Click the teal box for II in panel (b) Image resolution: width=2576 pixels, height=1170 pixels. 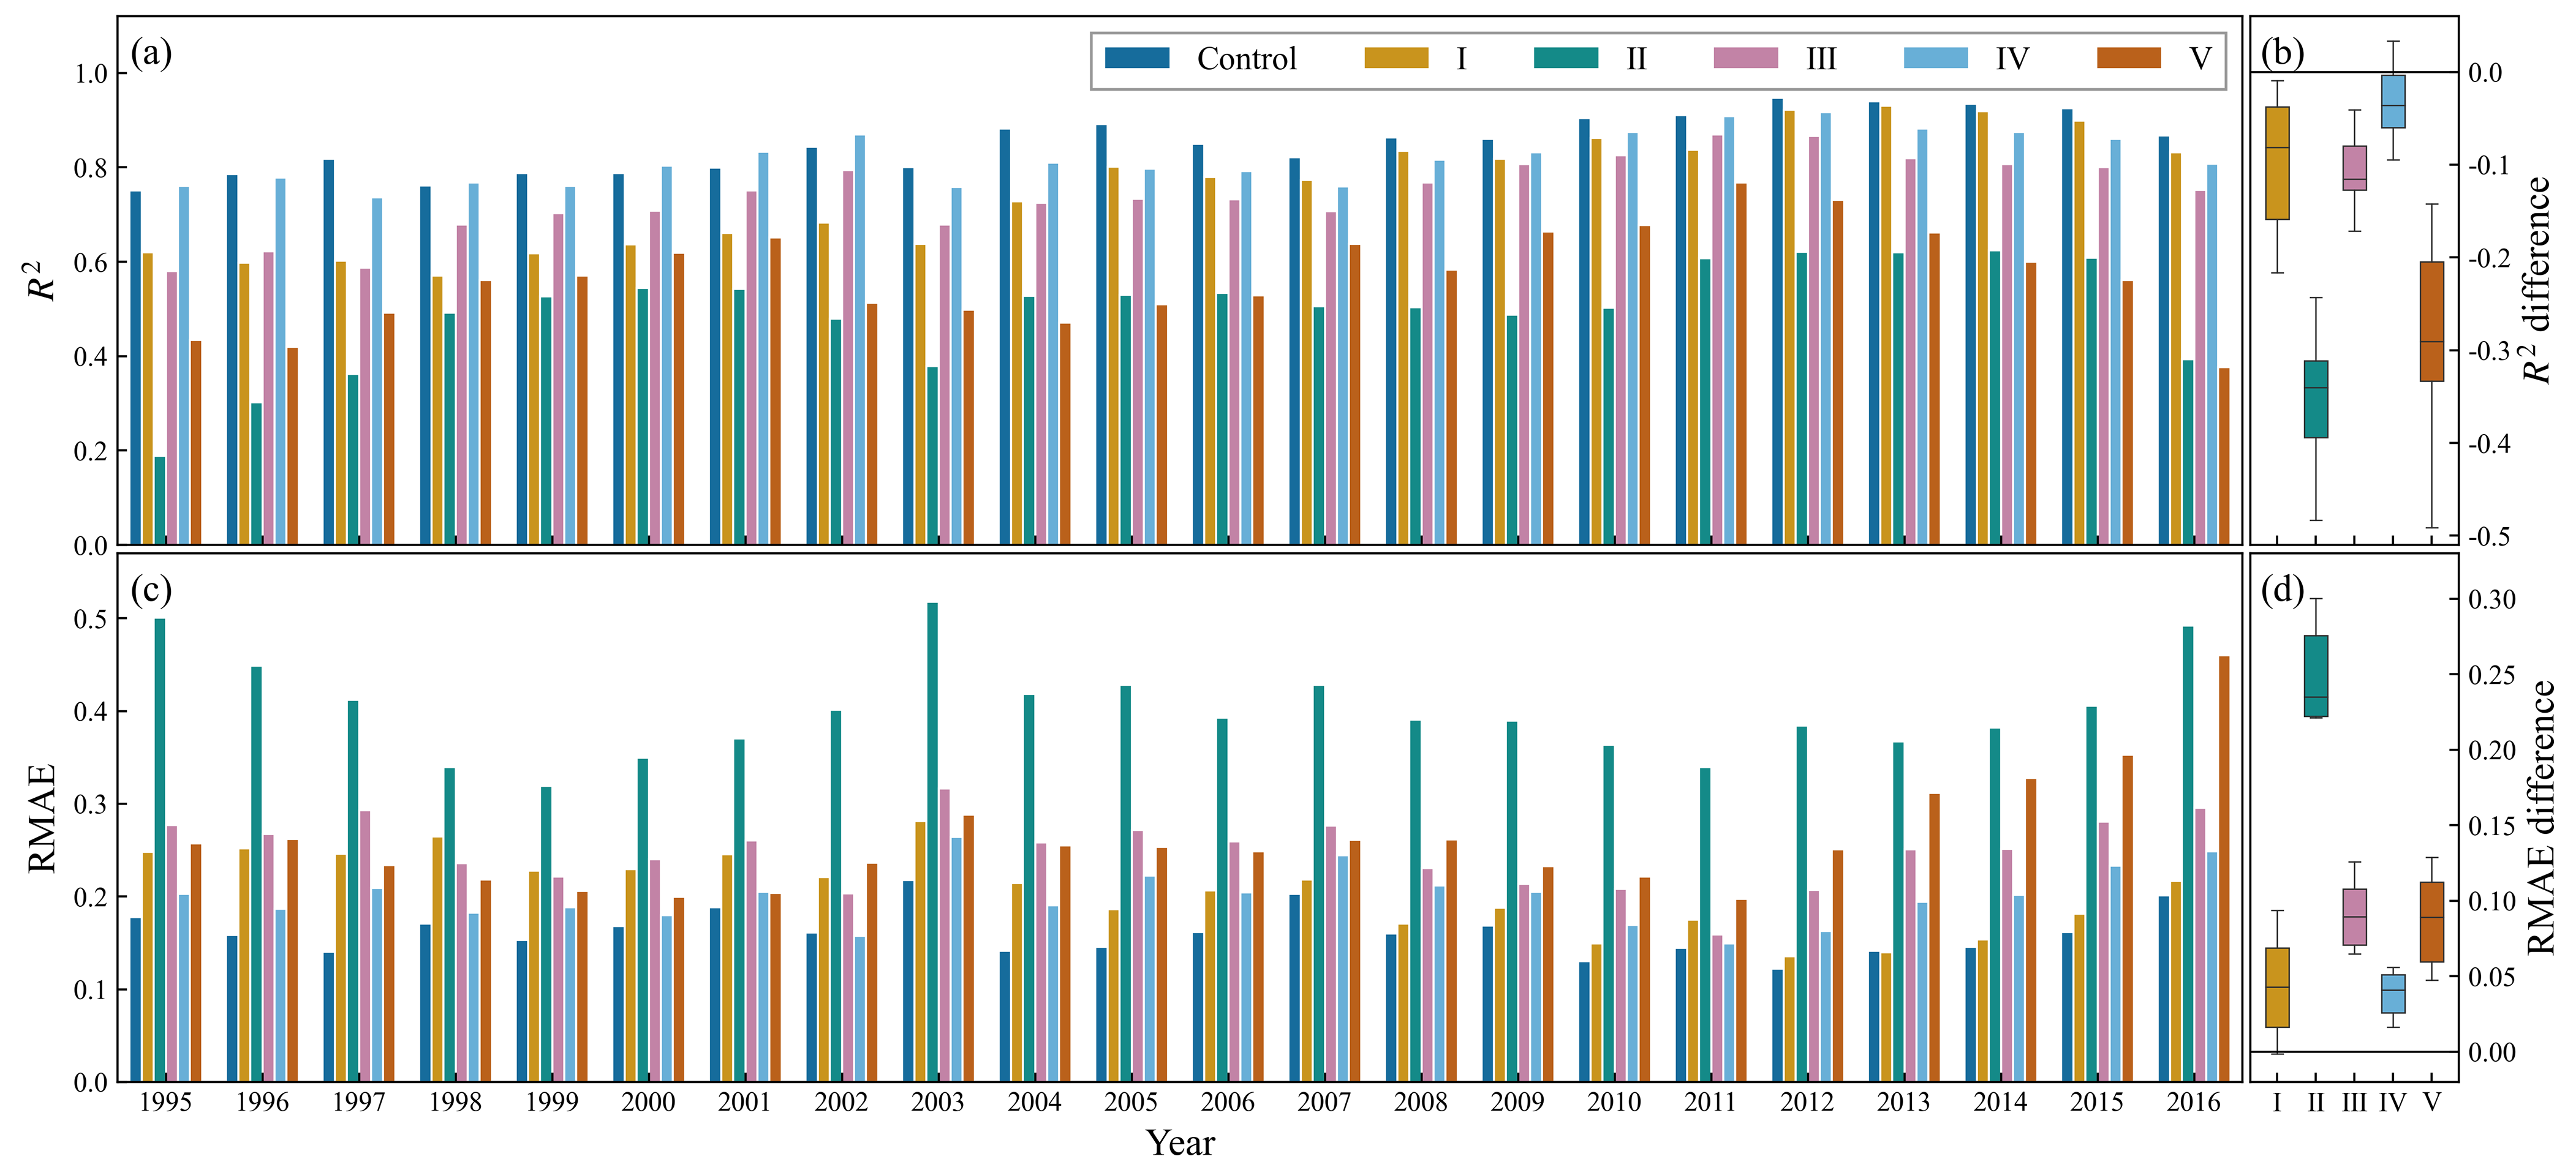pyautogui.click(x=2315, y=400)
